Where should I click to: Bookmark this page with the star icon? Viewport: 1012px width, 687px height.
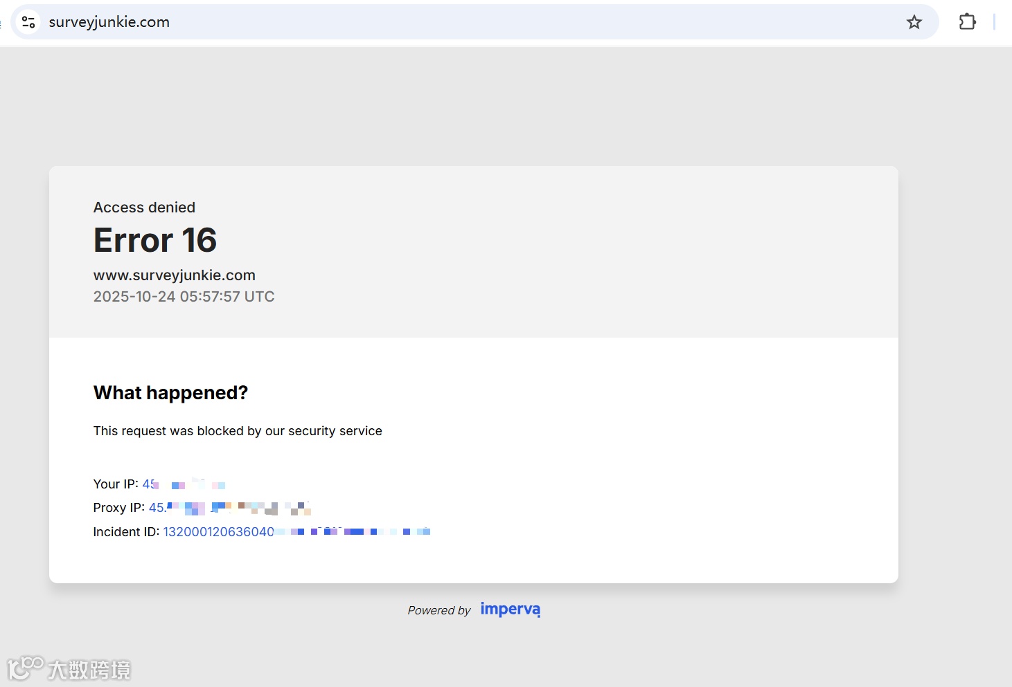tap(914, 22)
